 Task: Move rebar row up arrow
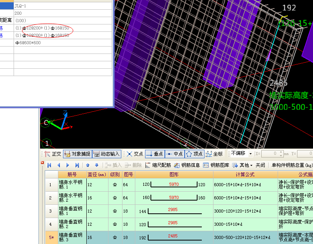tap(87, 165)
